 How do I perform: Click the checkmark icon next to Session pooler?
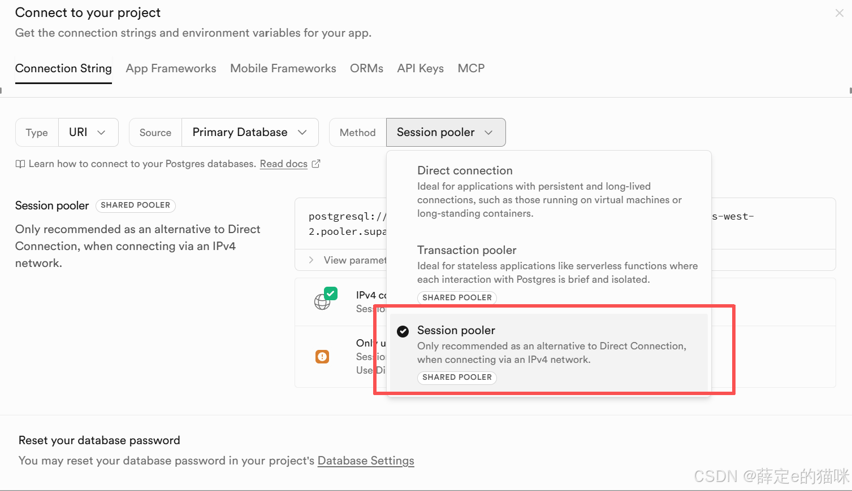pyautogui.click(x=403, y=331)
